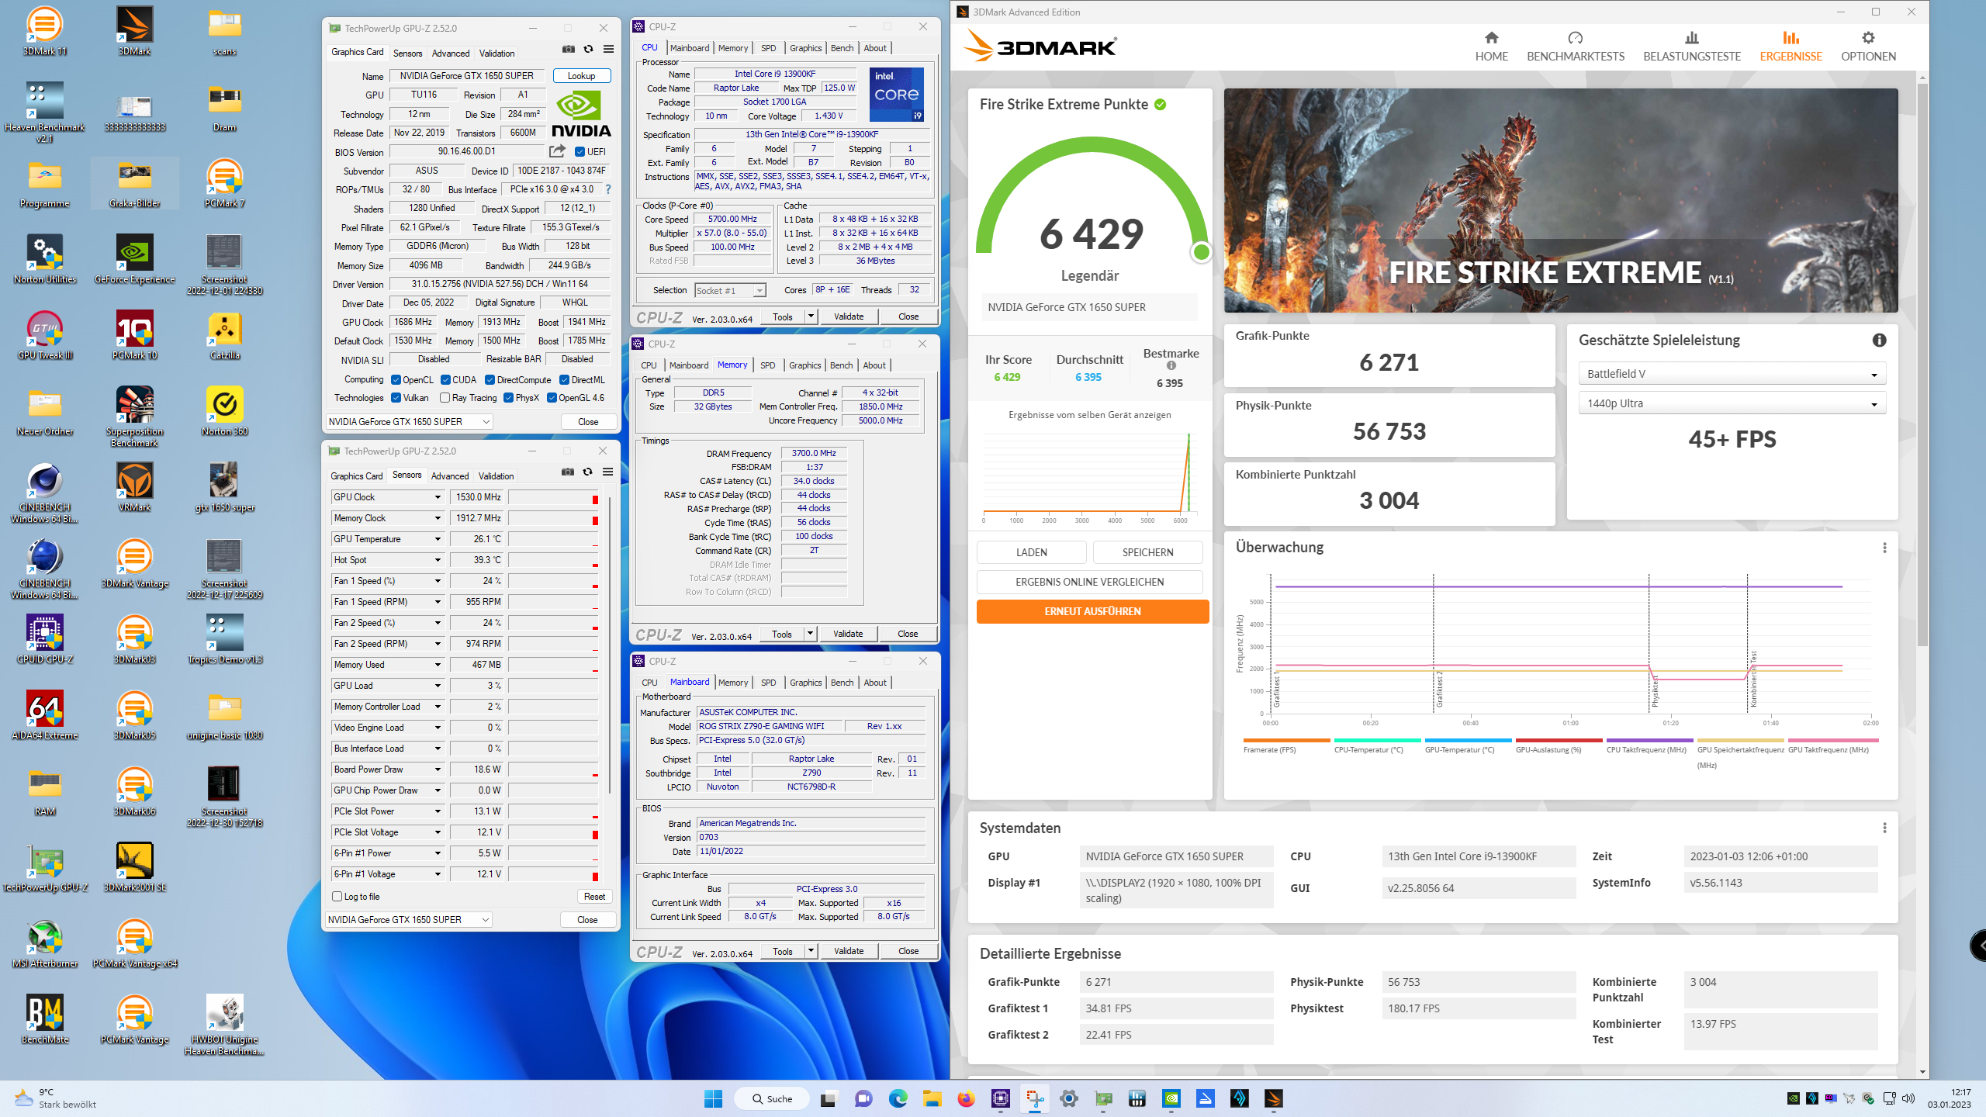Open GPU selector dropdown in upper GPU-Z window
This screenshot has height=1117, width=1986.
[409, 422]
